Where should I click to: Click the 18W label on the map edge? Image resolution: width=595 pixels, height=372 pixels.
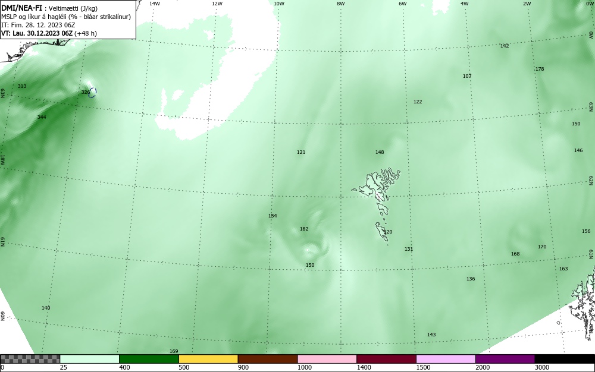[x=2, y=159]
